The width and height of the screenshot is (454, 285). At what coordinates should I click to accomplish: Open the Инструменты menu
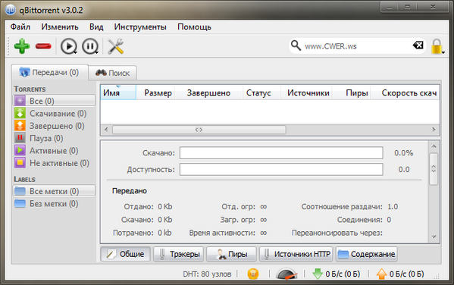point(140,27)
